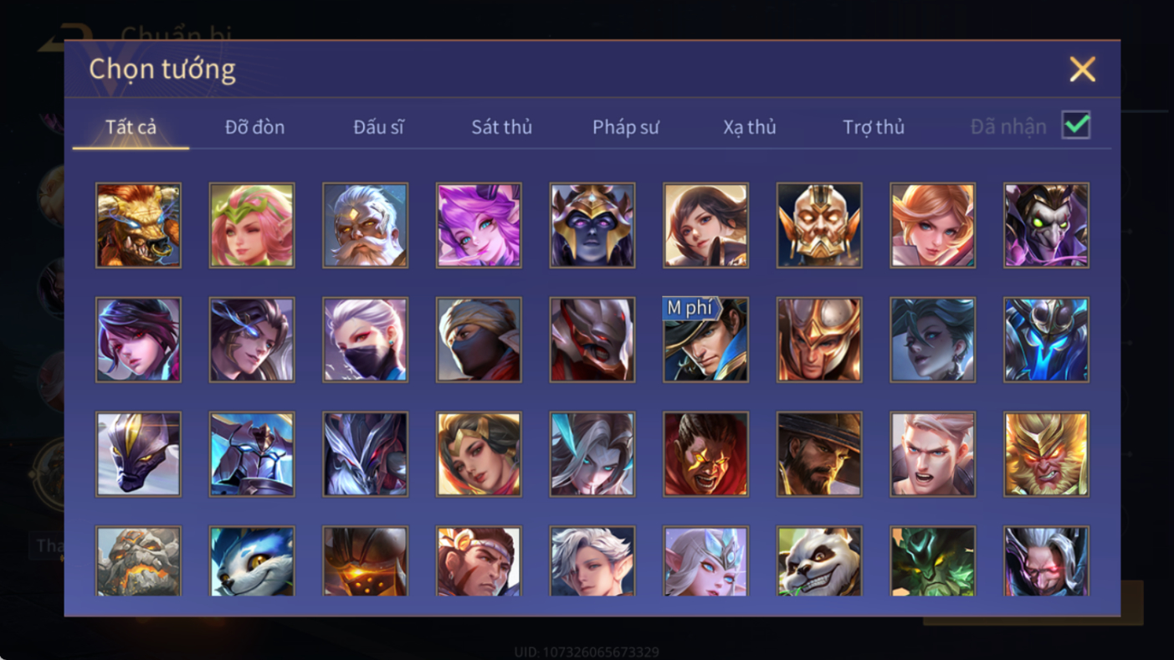The image size is (1174, 660).
Task: Select the cowboy hat bearded hero
Action: pos(819,454)
